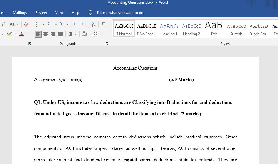The image size is (278, 164).
Task: Open the Help tab
Action: tap(75, 13)
